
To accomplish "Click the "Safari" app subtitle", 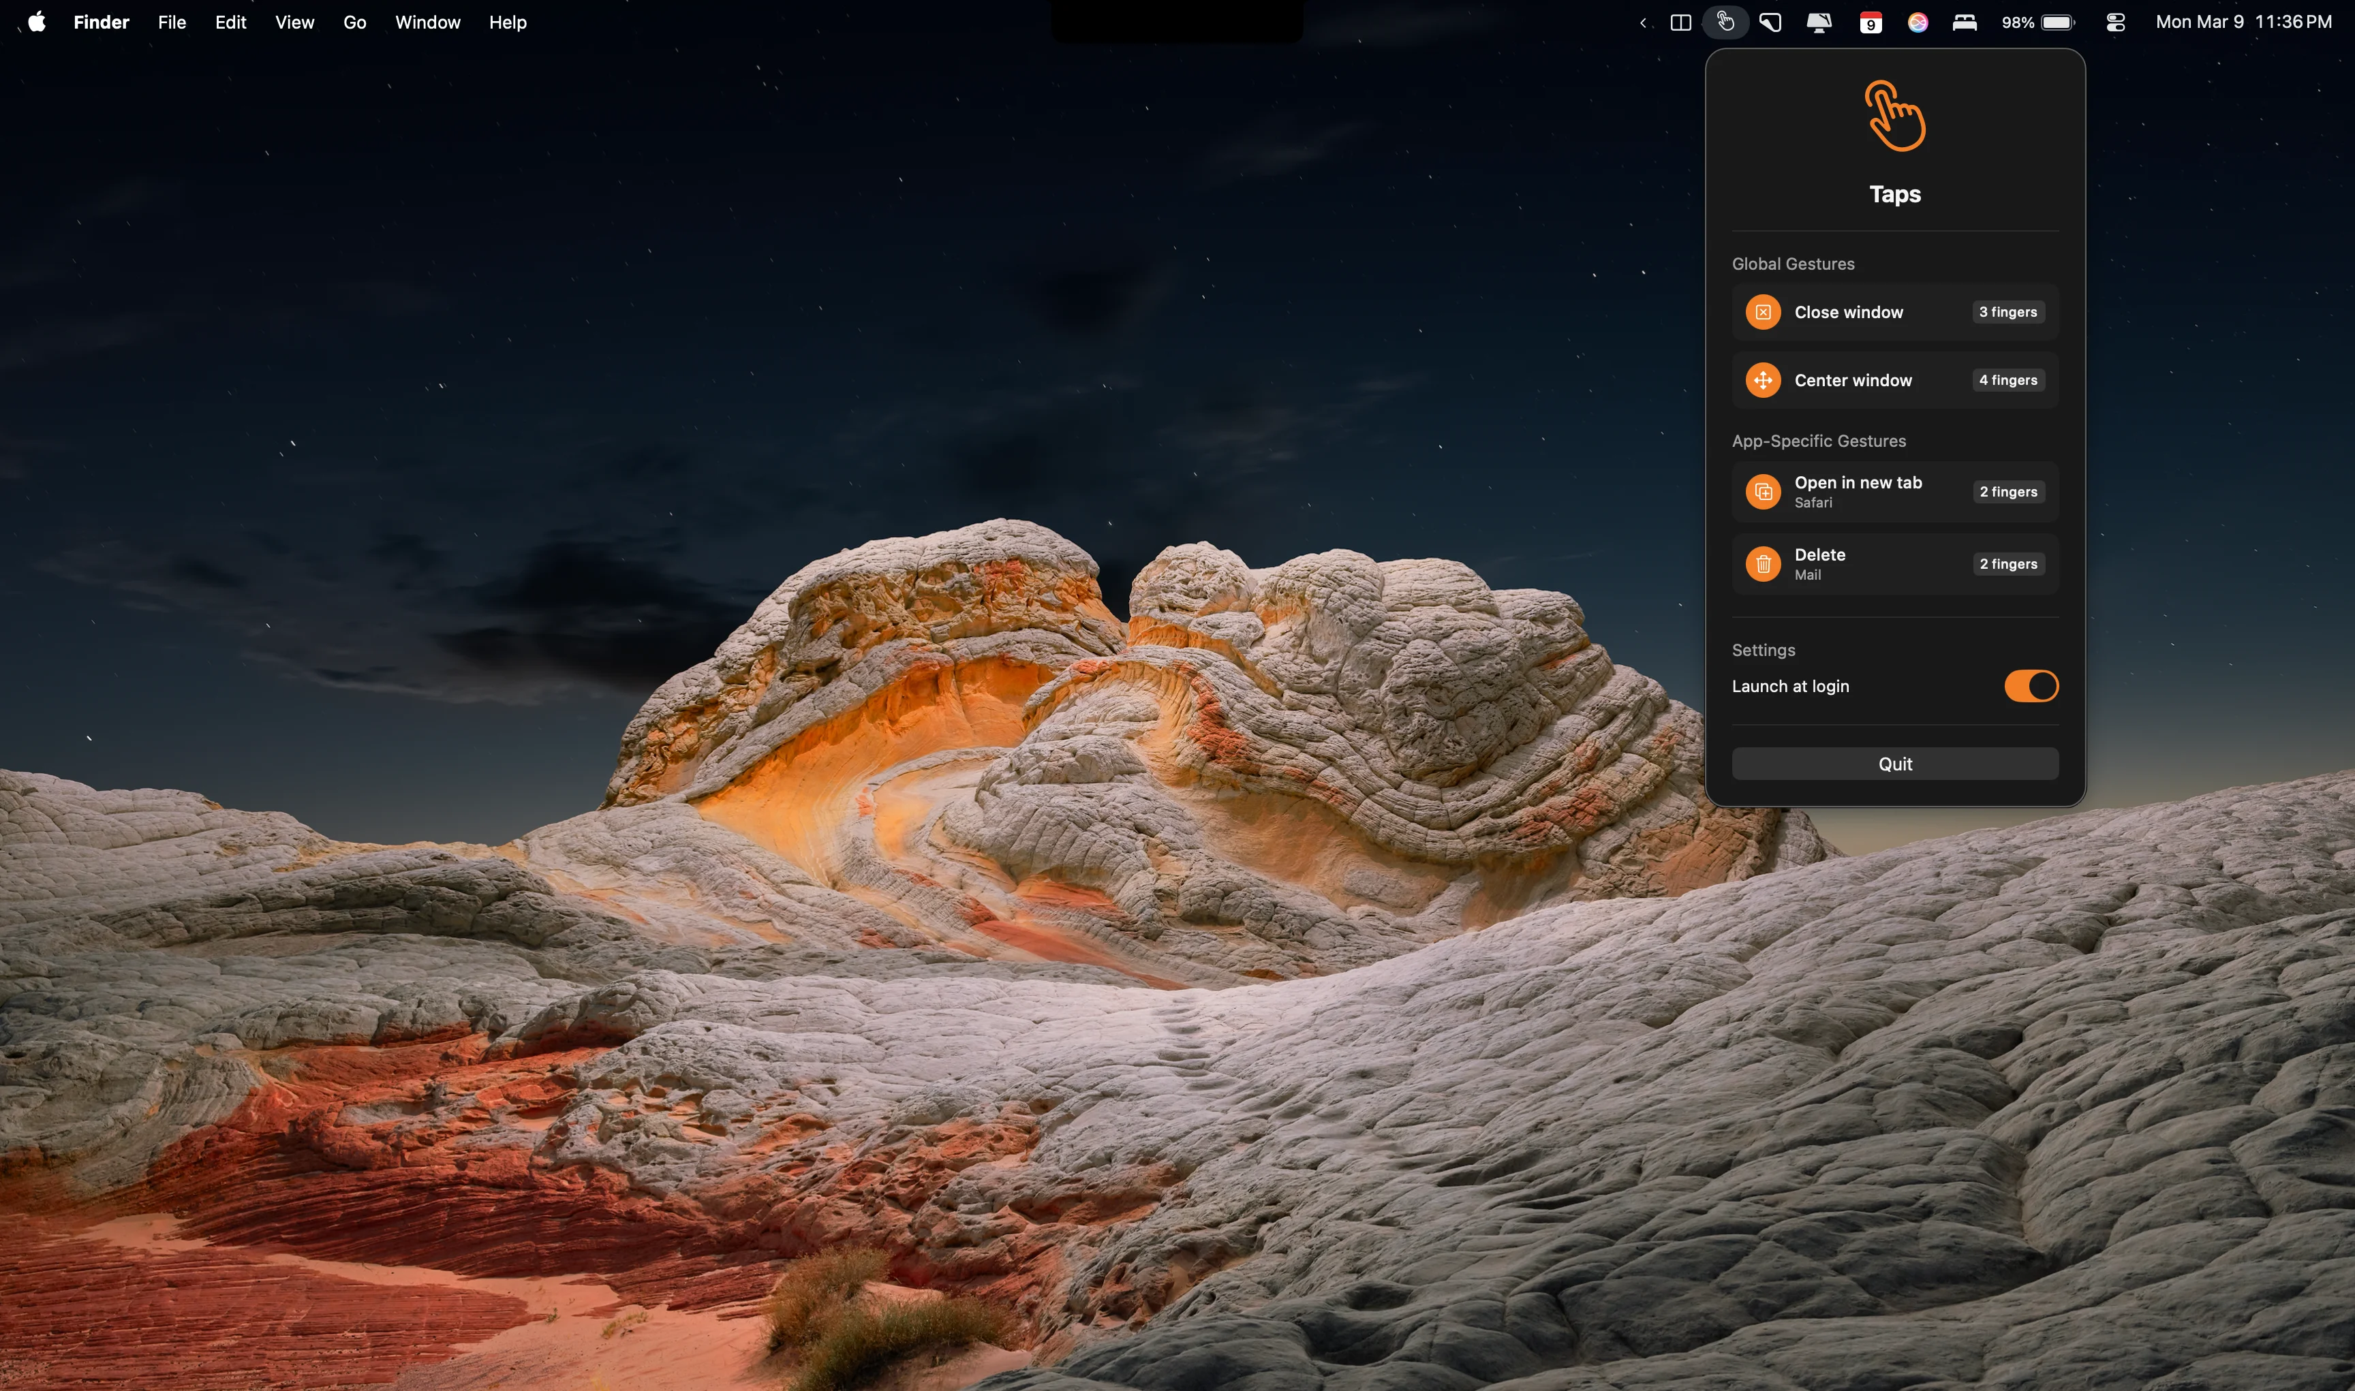I will tap(1813, 503).
